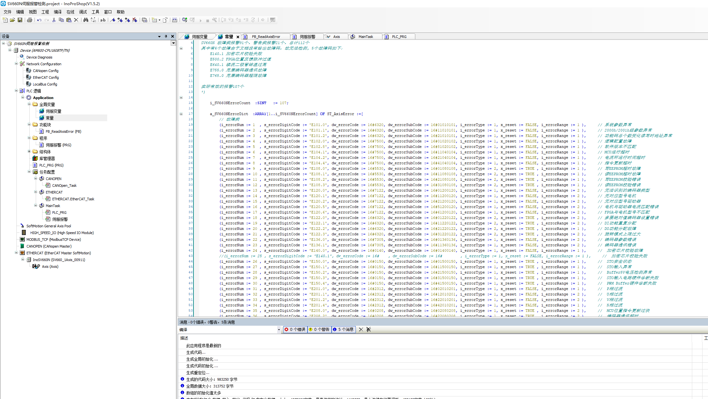Create a new project via toolbar icon
Screen dimensions: 708x399
tap(5, 20)
